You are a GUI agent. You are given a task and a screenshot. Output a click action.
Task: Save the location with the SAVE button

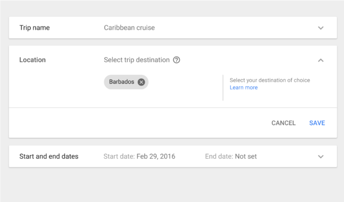[317, 123]
